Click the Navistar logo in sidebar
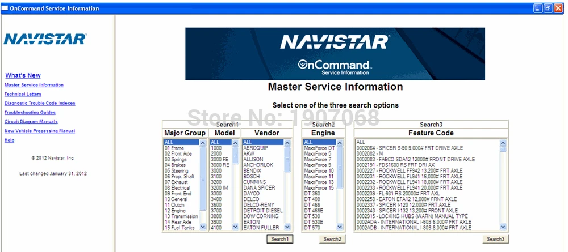This screenshot has height=252, width=568. (45, 39)
